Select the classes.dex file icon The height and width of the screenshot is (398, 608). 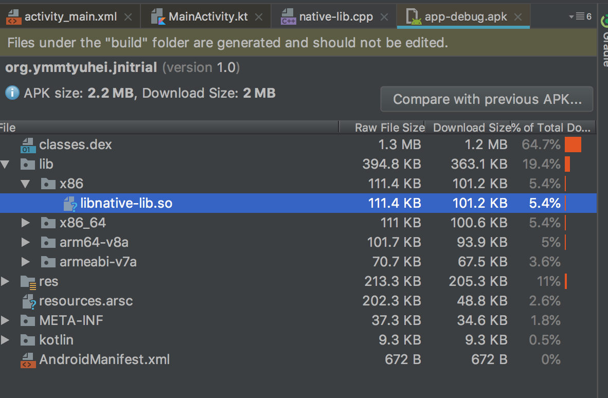click(x=28, y=144)
